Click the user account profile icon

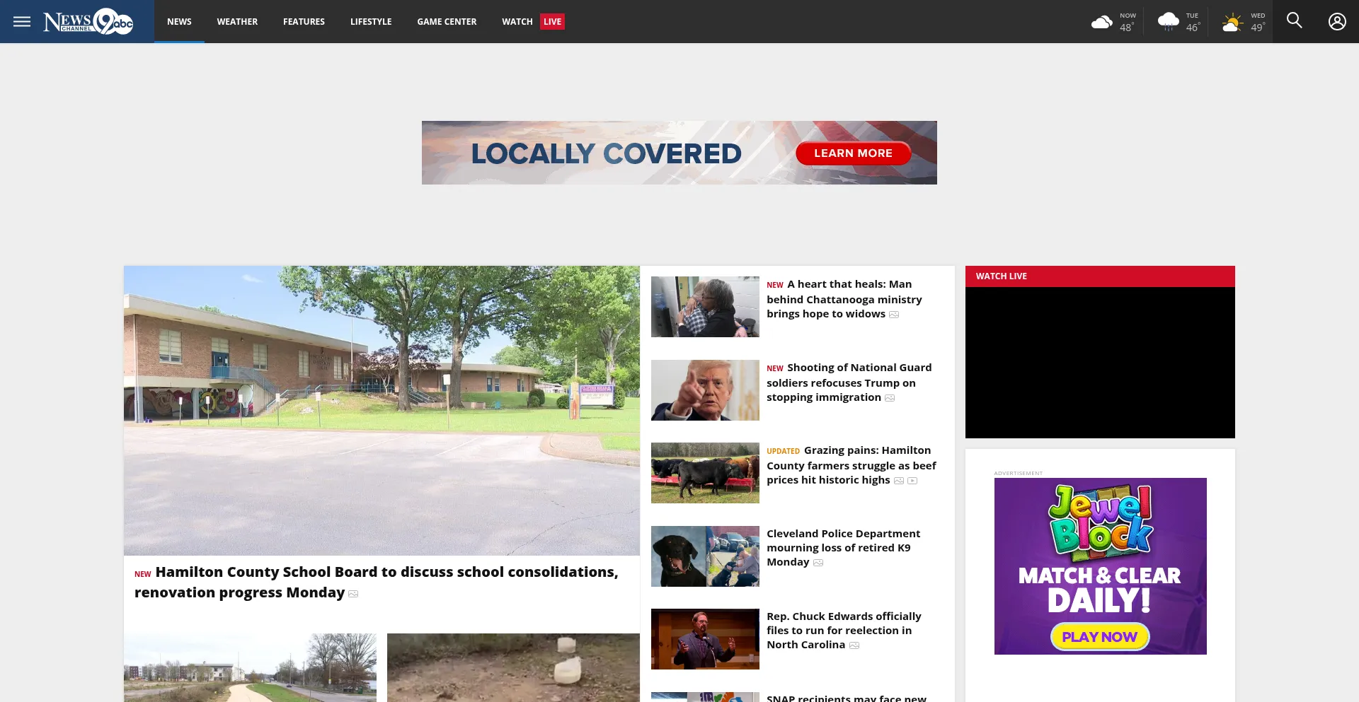(x=1336, y=21)
